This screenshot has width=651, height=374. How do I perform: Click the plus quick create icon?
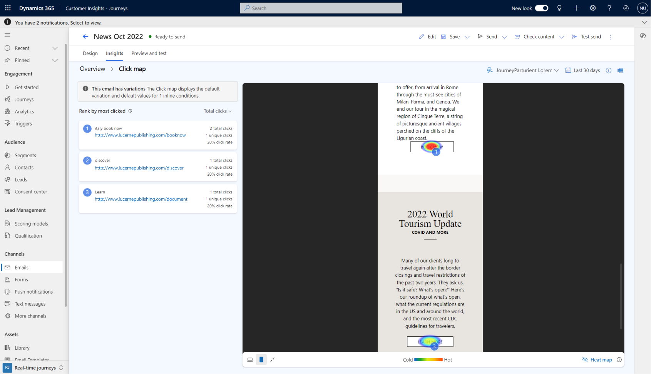pos(576,8)
